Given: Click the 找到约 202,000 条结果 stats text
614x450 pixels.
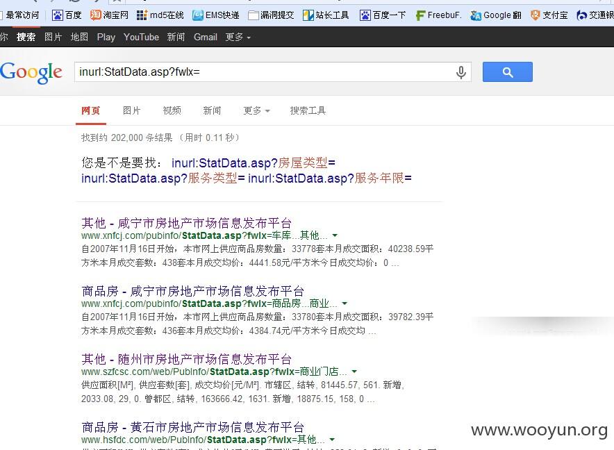Looking at the screenshot, I should pyautogui.click(x=160, y=138).
